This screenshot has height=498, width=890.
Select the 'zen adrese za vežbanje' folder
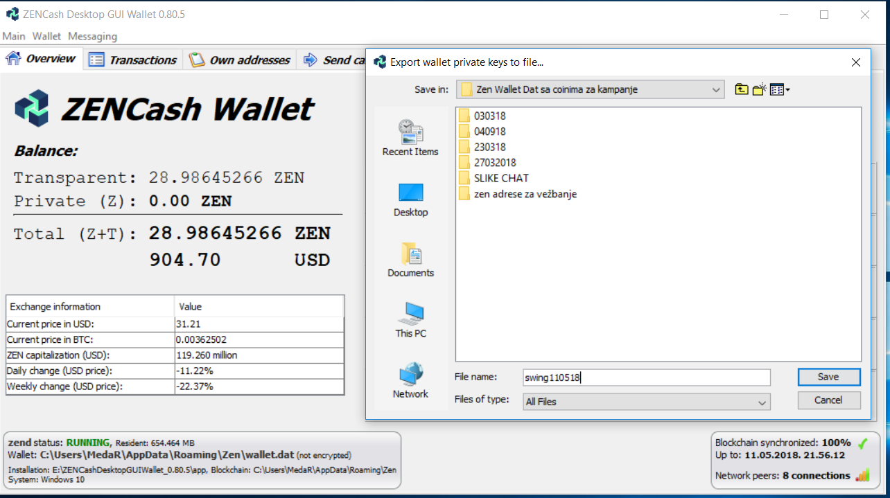coord(518,194)
